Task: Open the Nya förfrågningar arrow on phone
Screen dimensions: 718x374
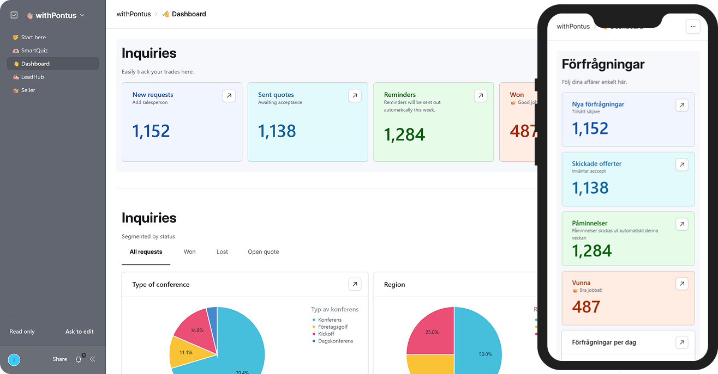Action: coord(681,105)
